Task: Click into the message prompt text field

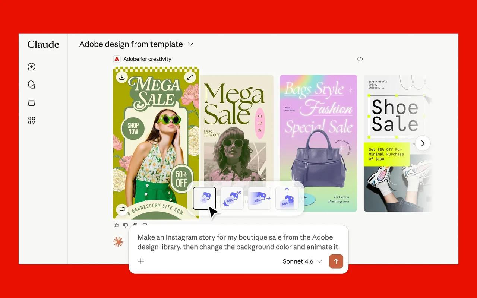Action: point(238,242)
